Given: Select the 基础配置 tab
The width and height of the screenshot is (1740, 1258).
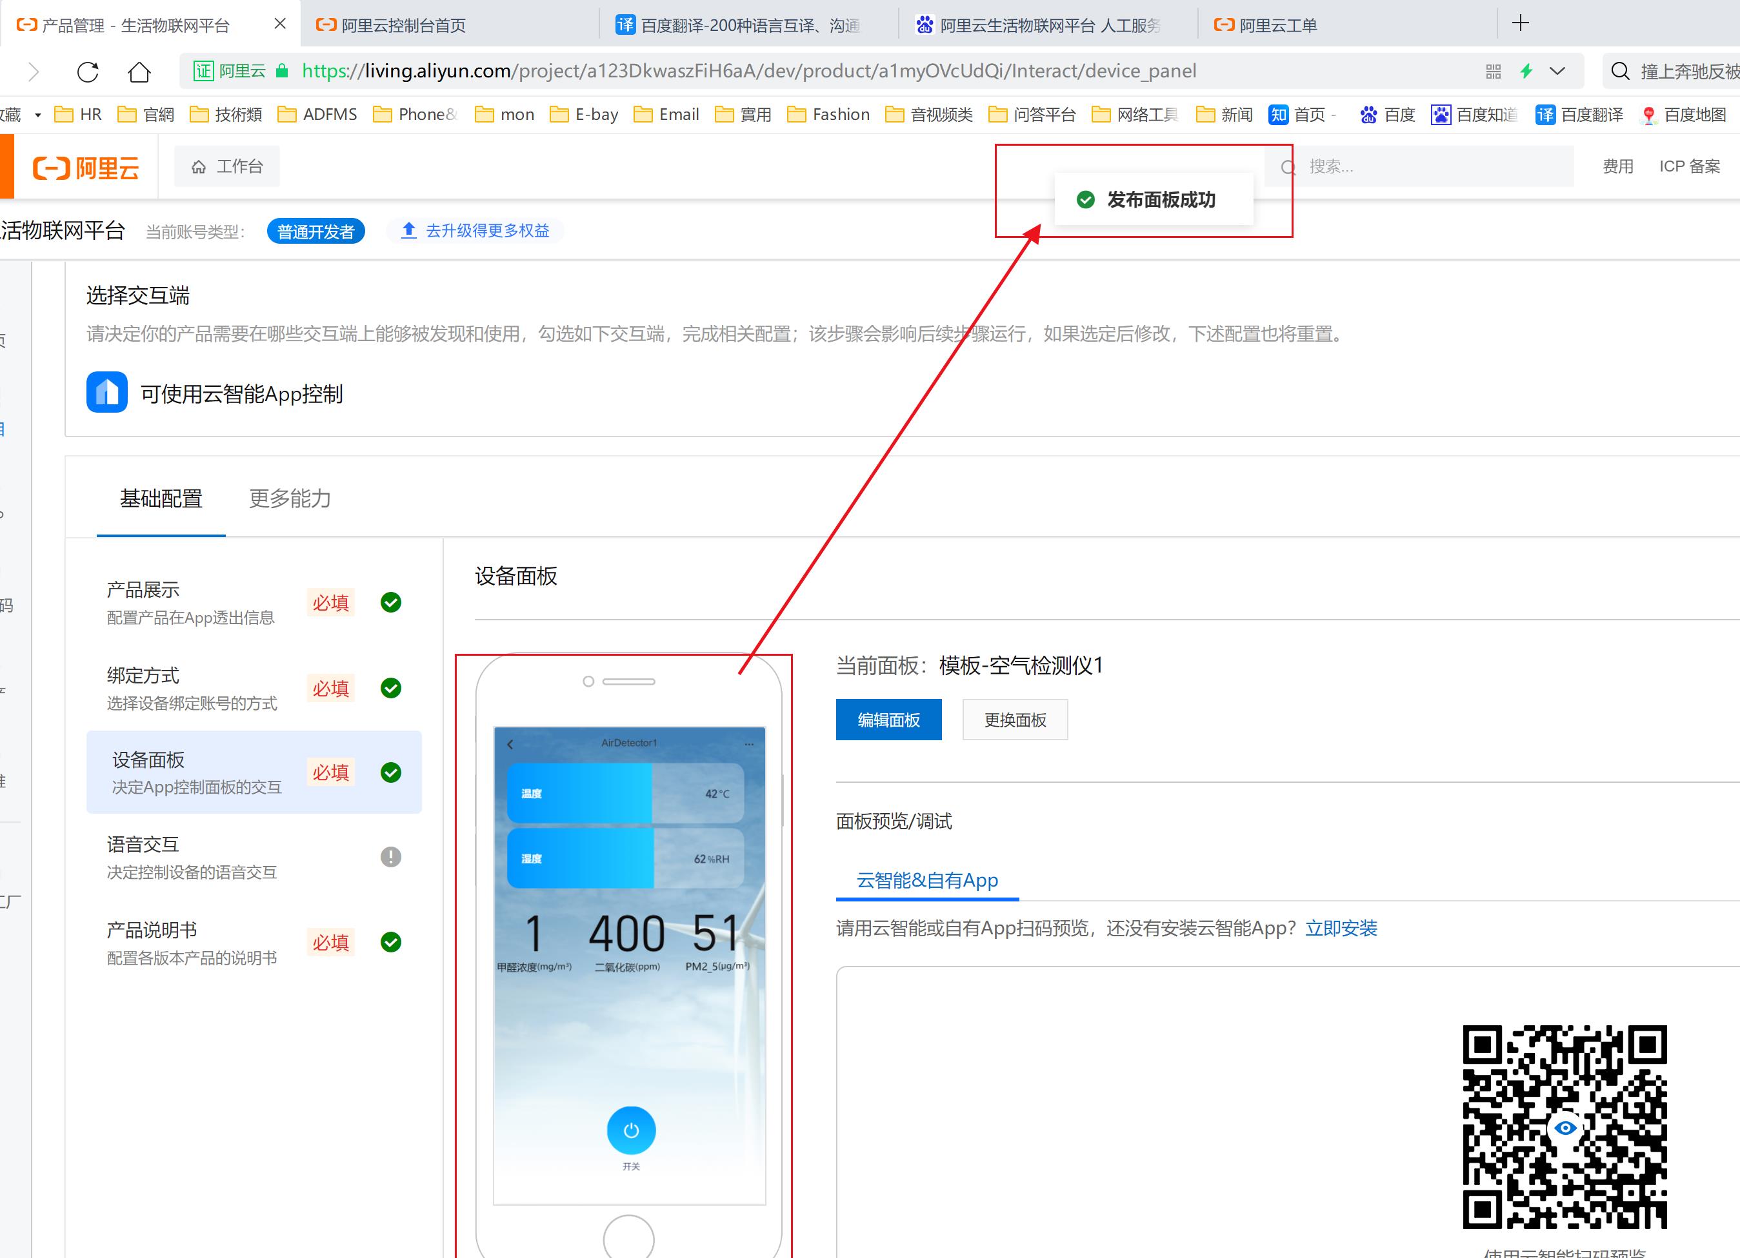Looking at the screenshot, I should (x=161, y=498).
